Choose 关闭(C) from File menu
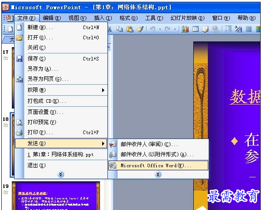262x210 pixels. [x=61, y=48]
